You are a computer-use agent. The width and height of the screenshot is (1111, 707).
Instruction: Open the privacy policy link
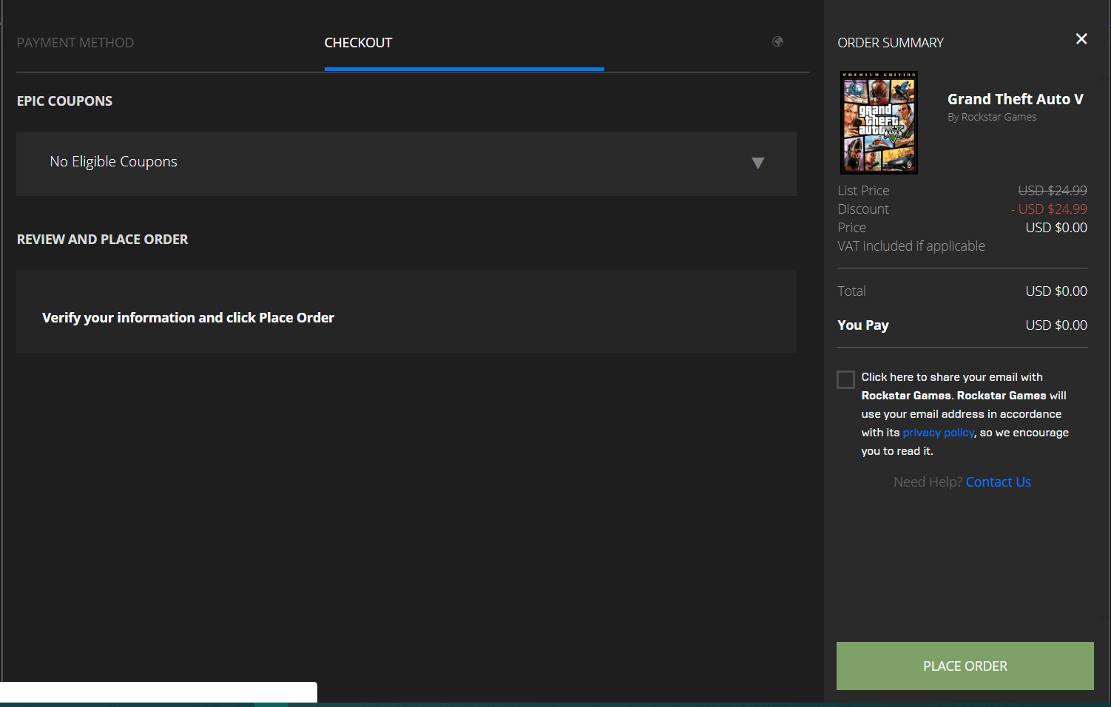click(x=938, y=432)
